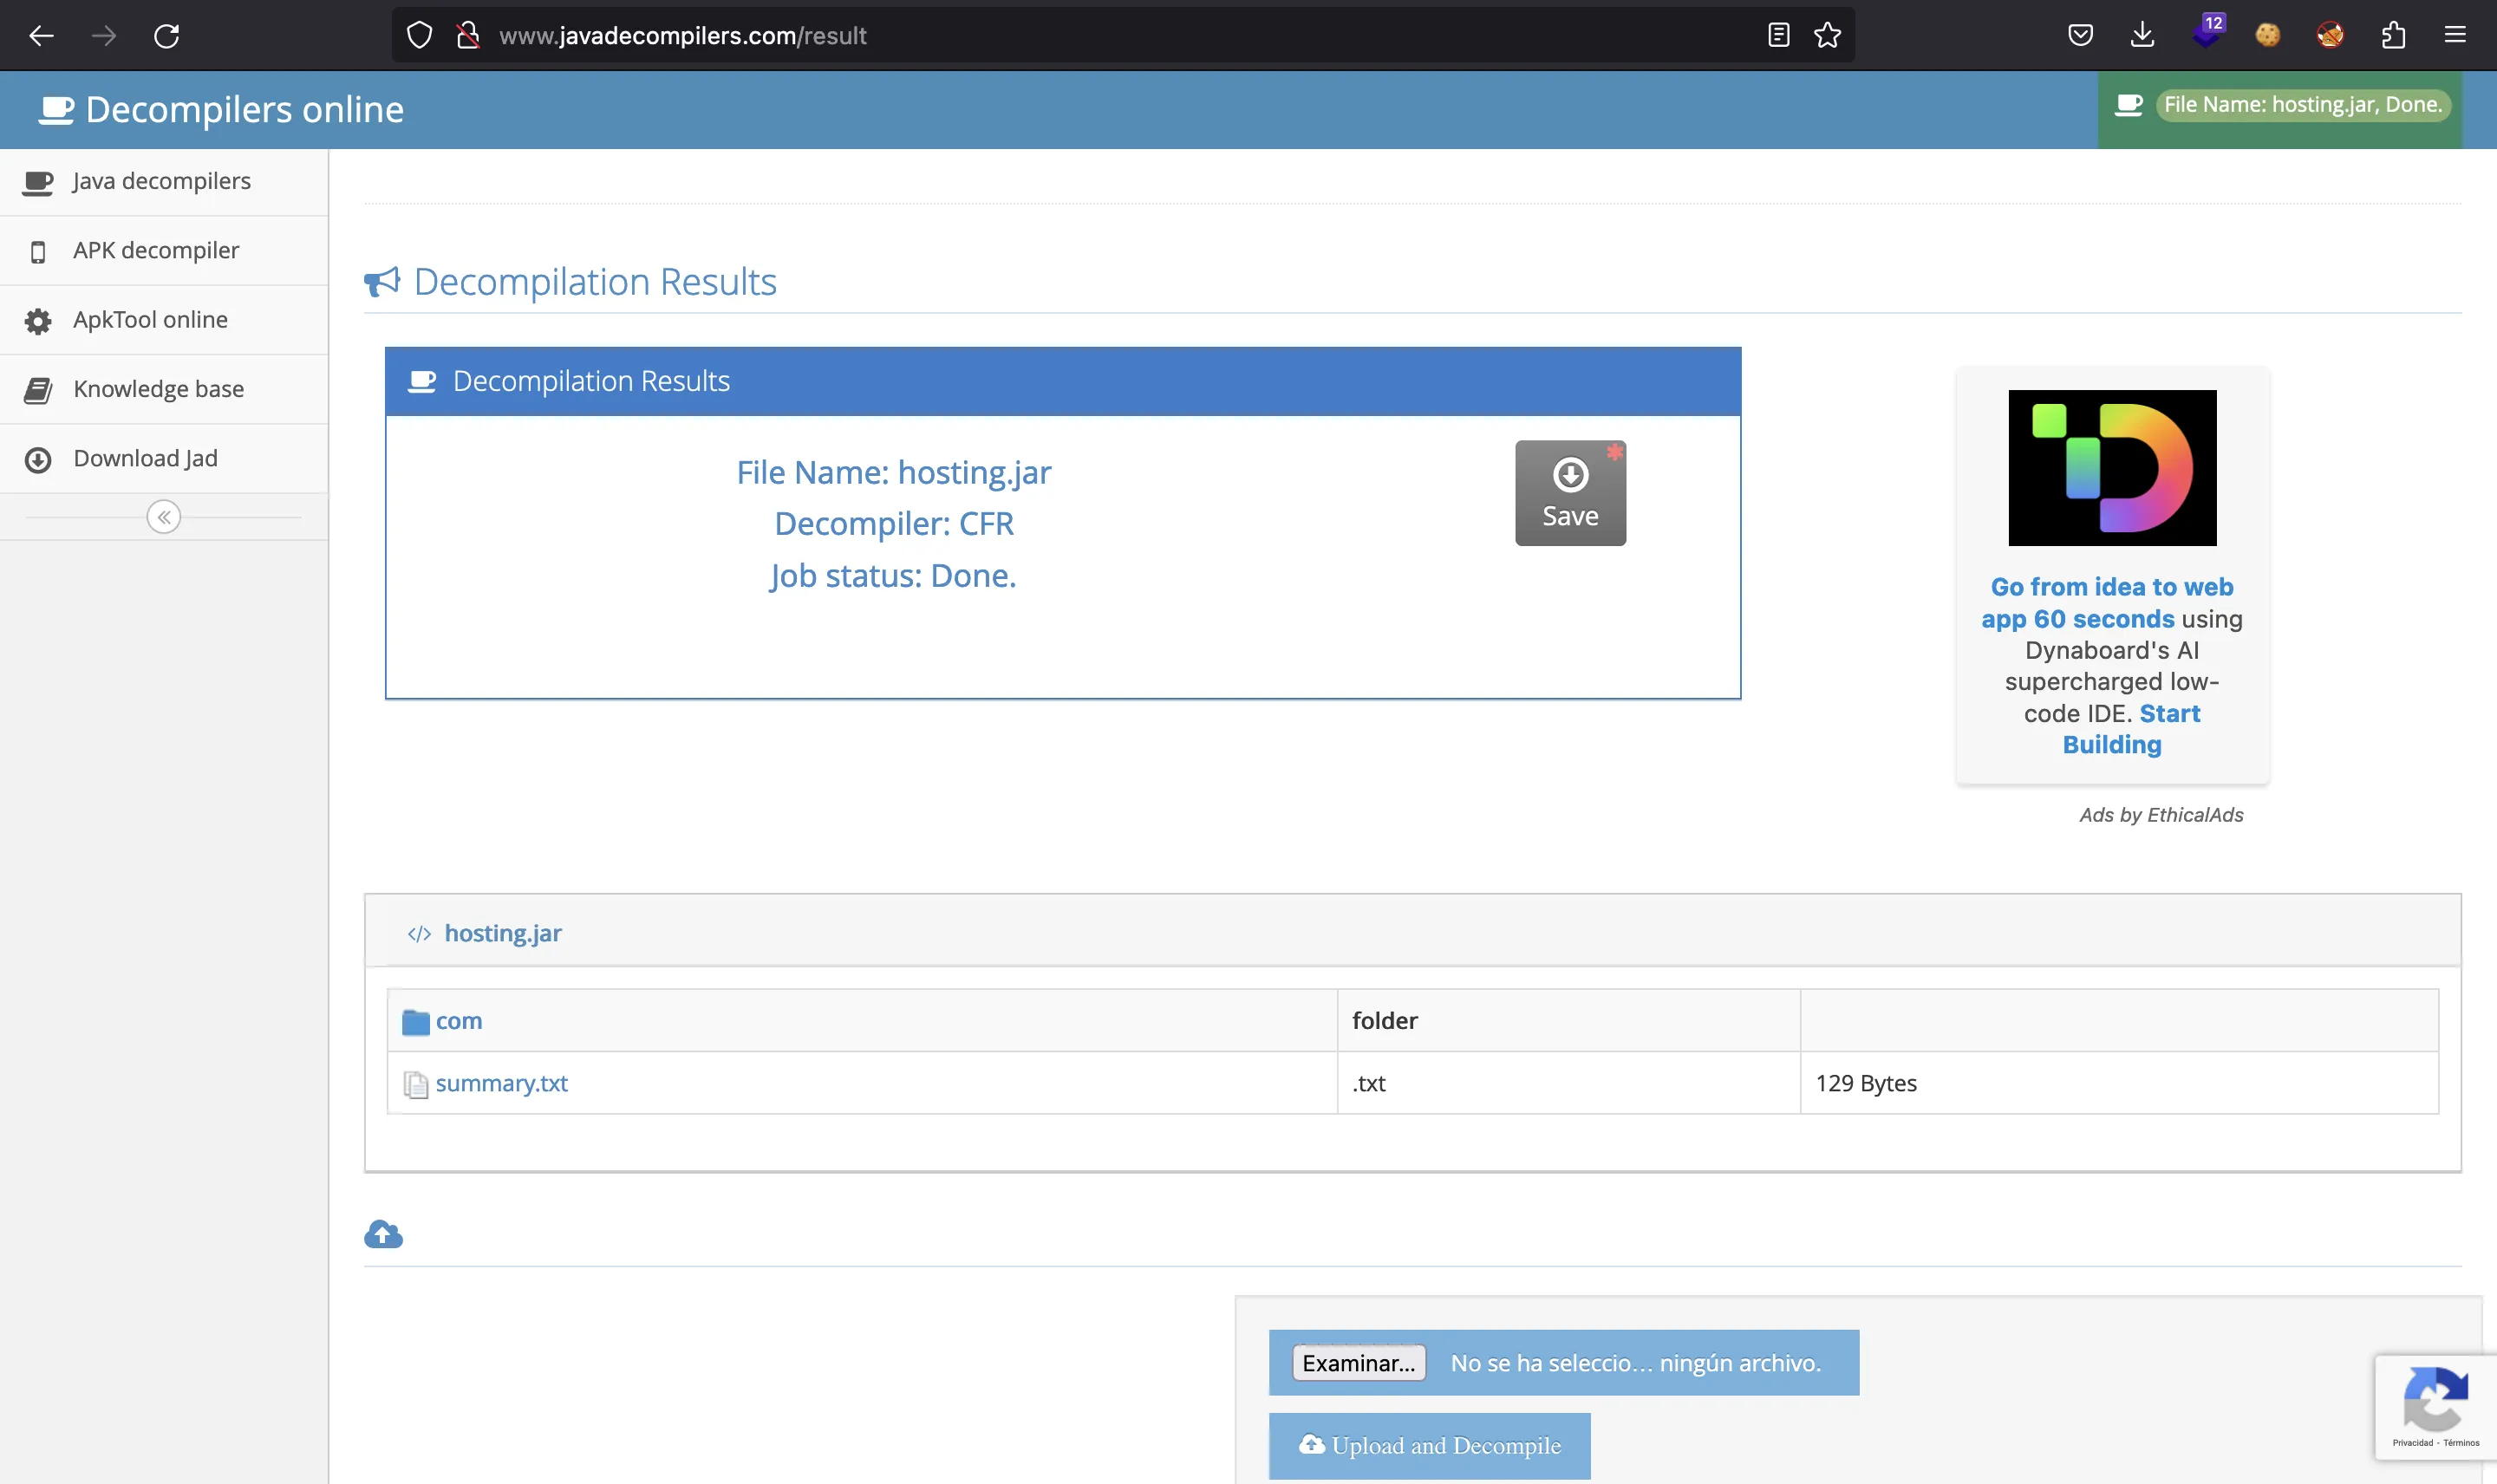Open APK decompiler in sidebar
Image resolution: width=2497 pixels, height=1484 pixels.
[x=164, y=250]
